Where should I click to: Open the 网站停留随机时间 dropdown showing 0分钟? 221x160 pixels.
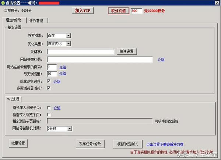(x=59, y=129)
